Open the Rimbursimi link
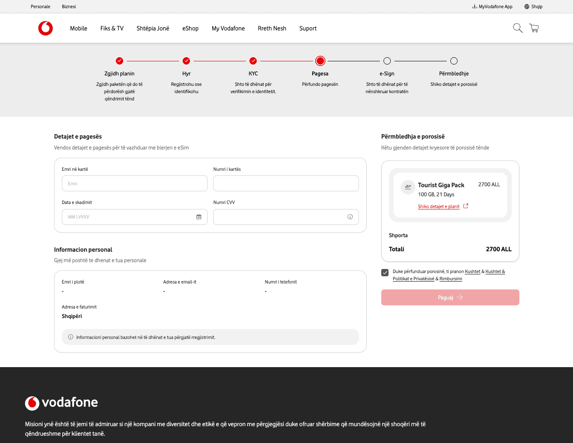 (x=451, y=279)
